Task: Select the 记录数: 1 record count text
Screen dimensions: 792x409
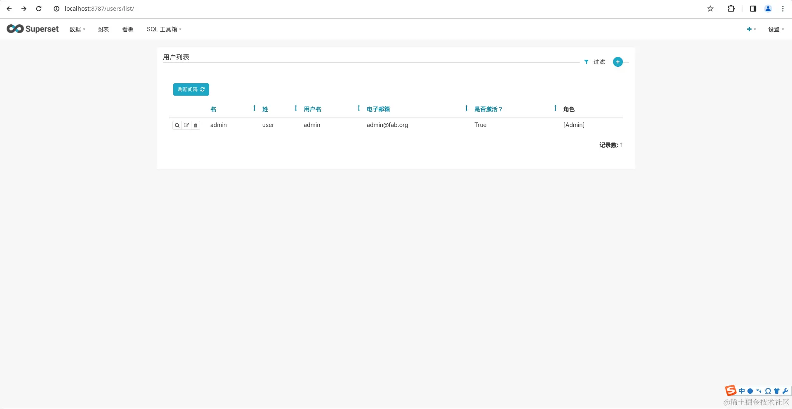Action: pos(611,145)
